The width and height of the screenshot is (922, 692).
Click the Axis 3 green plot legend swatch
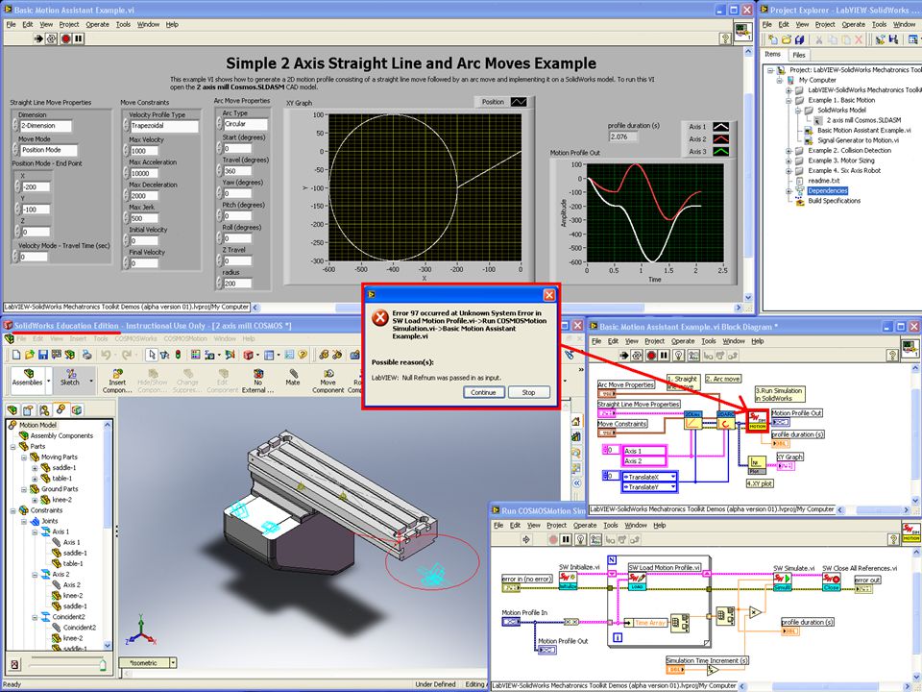coord(721,151)
